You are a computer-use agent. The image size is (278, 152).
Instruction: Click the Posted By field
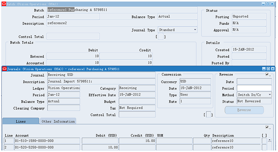[x=249, y=63]
